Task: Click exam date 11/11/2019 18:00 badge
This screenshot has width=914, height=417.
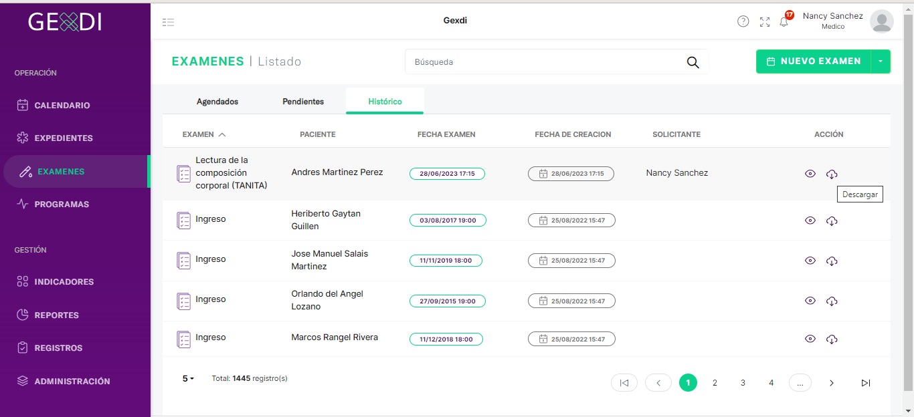Action: click(x=446, y=261)
